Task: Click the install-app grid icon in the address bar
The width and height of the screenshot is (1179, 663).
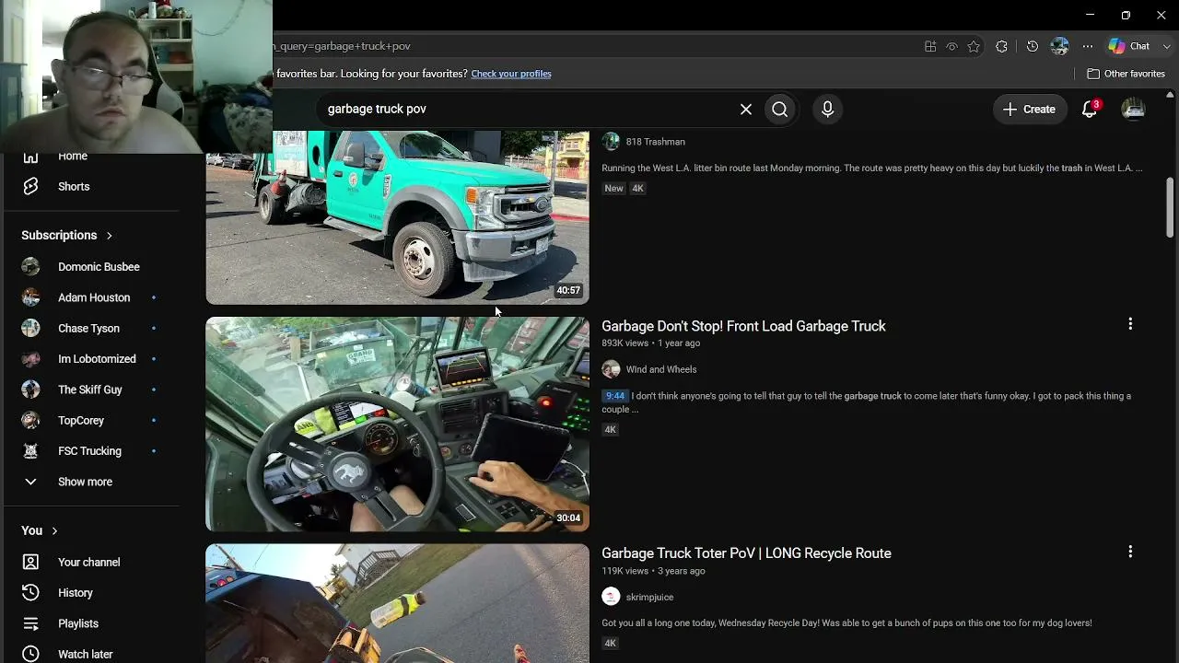Action: point(930,46)
